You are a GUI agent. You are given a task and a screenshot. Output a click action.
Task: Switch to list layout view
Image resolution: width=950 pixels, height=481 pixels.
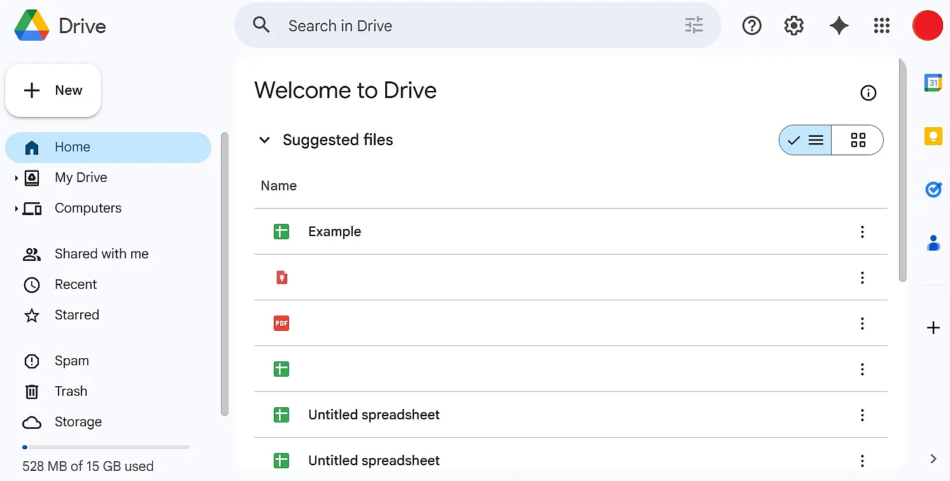coord(805,140)
